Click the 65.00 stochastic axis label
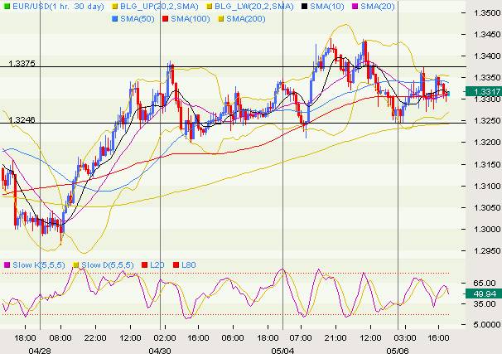This screenshot has height=354, width=502. click(x=485, y=283)
